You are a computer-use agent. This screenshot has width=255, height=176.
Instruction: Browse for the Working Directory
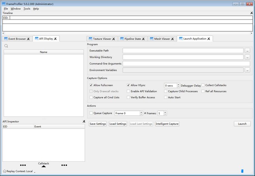247,57
